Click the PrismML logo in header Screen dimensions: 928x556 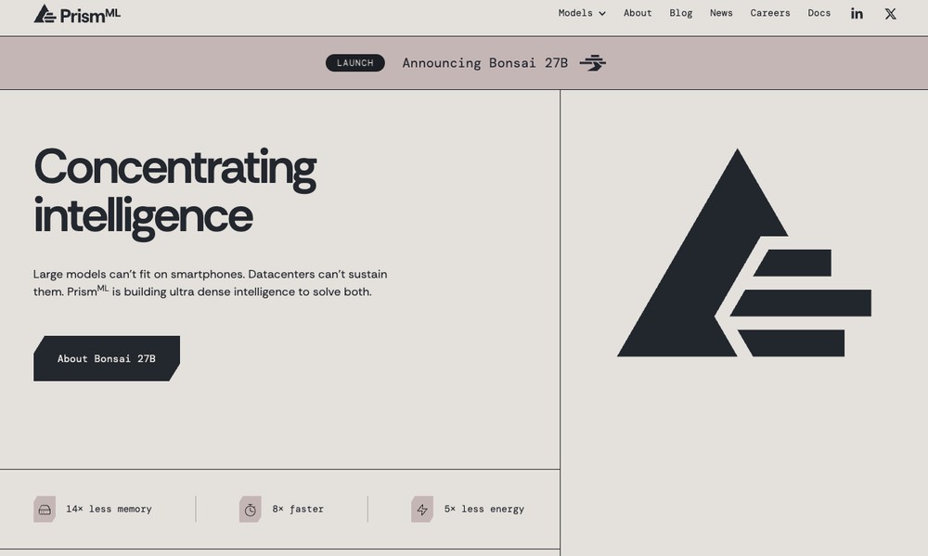[77, 14]
